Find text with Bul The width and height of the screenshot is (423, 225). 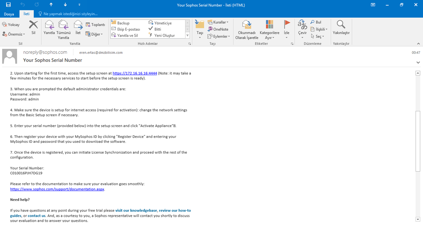316,22
